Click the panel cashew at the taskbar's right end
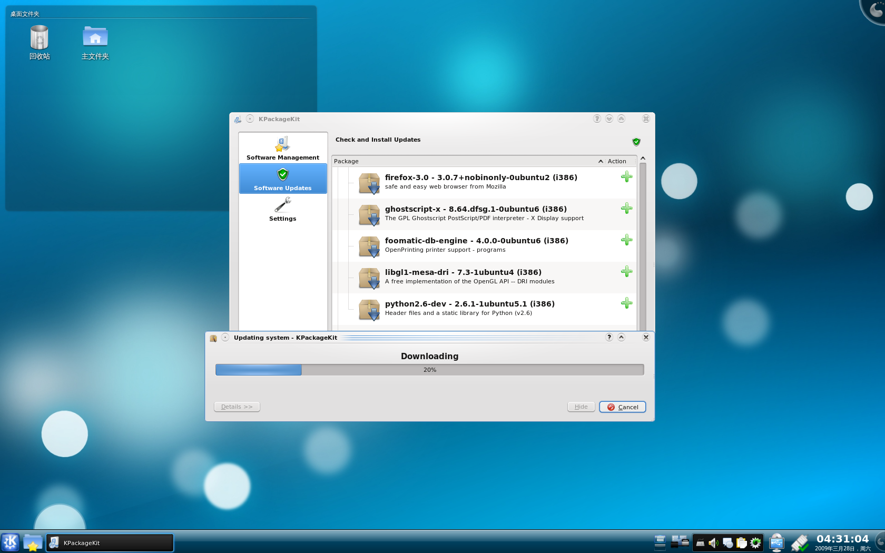This screenshot has height=553, width=885. (880, 542)
